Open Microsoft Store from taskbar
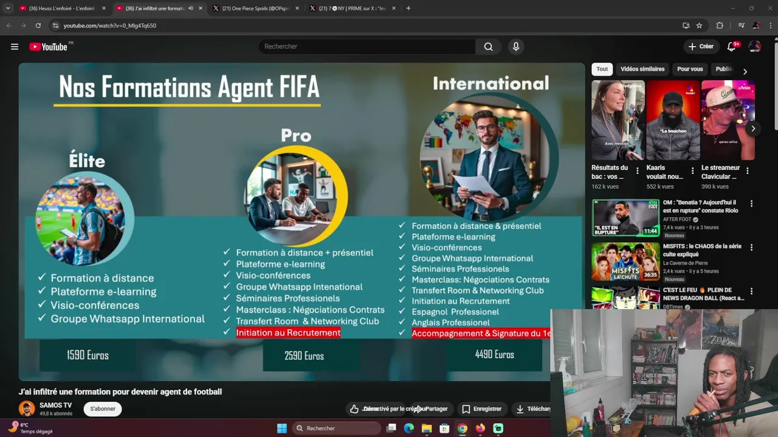Screen dimensions: 778x437 click(x=444, y=428)
